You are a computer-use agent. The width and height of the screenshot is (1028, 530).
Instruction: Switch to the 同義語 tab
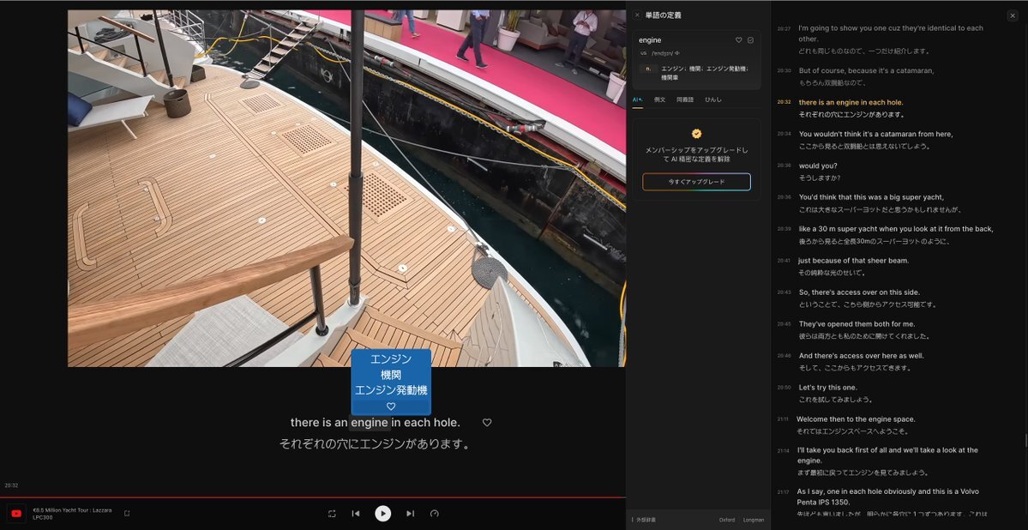pos(685,99)
